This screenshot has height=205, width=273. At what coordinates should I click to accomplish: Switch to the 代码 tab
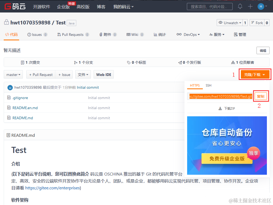pos(11,35)
